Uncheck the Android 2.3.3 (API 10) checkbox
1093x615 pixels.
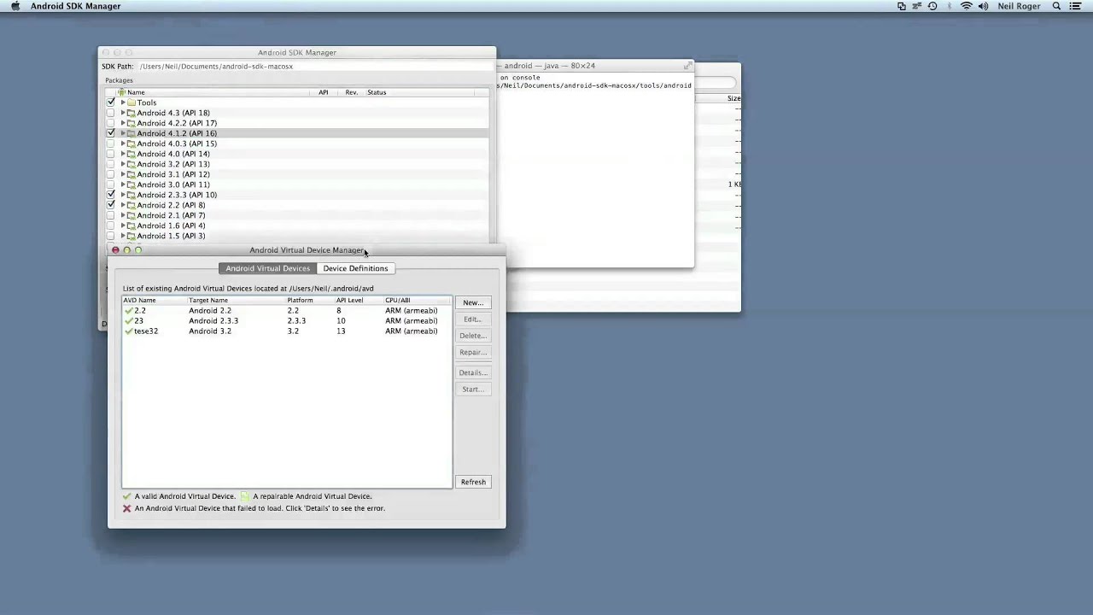tap(110, 195)
